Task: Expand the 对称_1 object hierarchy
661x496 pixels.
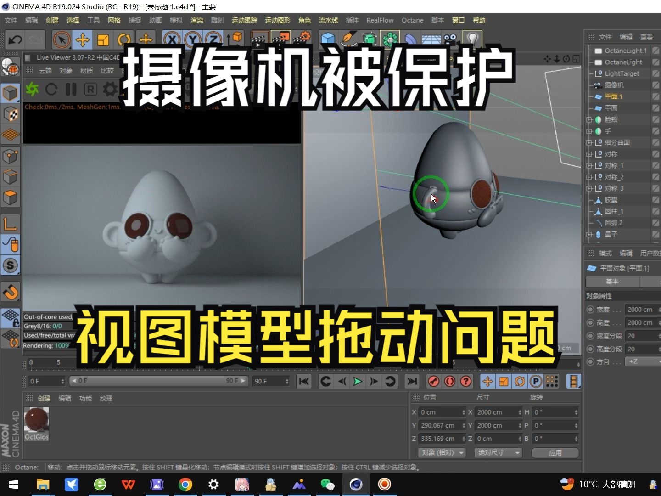Action: click(589, 165)
